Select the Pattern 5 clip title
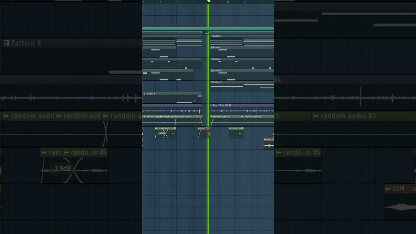416x234 pixels. (218, 82)
